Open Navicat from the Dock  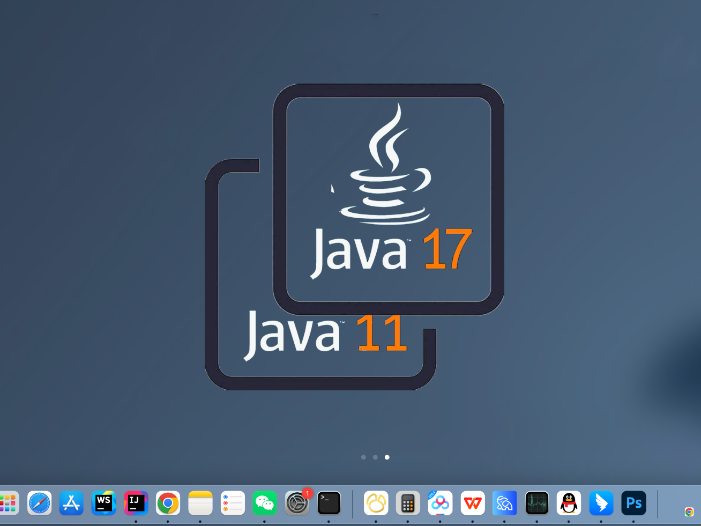coord(376,503)
